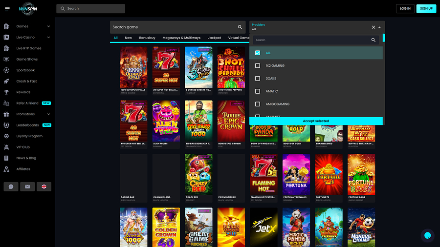Click the Crash & Fast rocket icon
The height and width of the screenshot is (247, 440).
(x=6, y=81)
